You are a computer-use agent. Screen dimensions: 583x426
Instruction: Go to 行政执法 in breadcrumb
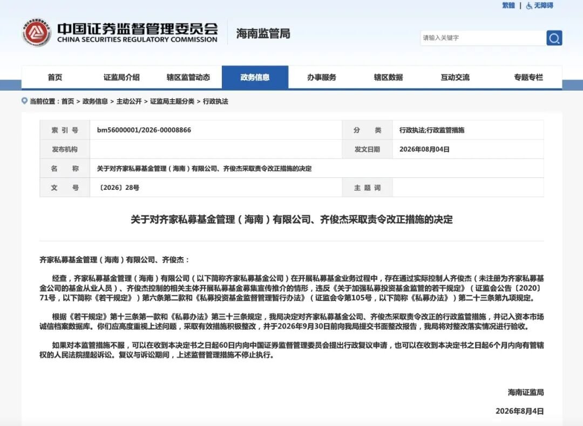coord(215,101)
